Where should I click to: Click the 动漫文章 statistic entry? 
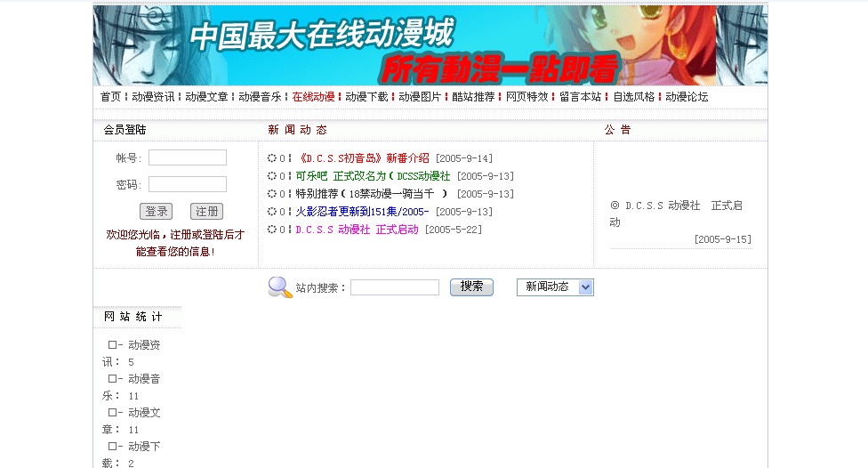[x=132, y=421]
